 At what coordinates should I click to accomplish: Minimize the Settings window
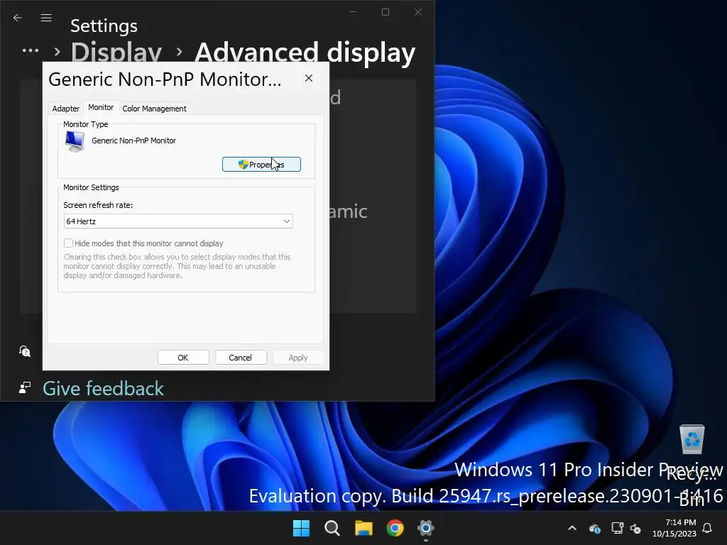coord(353,12)
